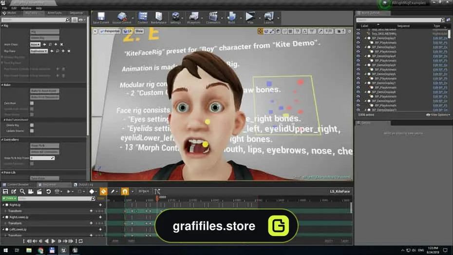Click the Build toolbar button
Viewport: 453px width, 255px height.
[231, 18]
